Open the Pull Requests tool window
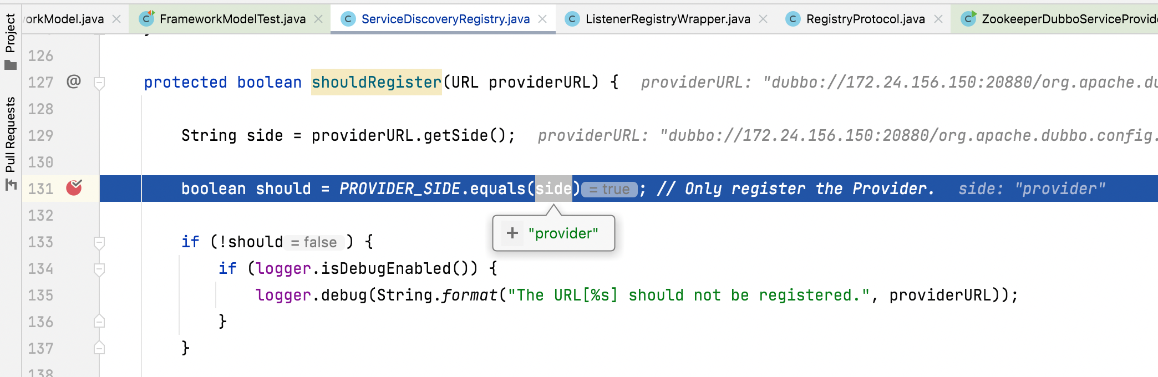The width and height of the screenshot is (1158, 377). 11,143
